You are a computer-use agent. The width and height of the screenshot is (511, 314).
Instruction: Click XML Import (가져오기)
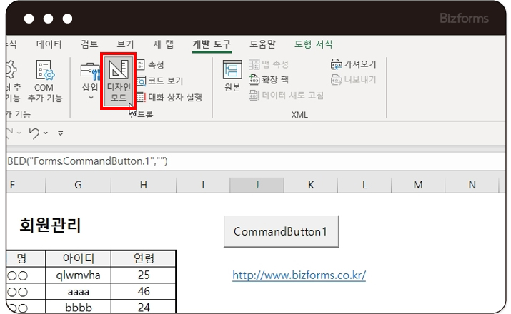point(354,64)
